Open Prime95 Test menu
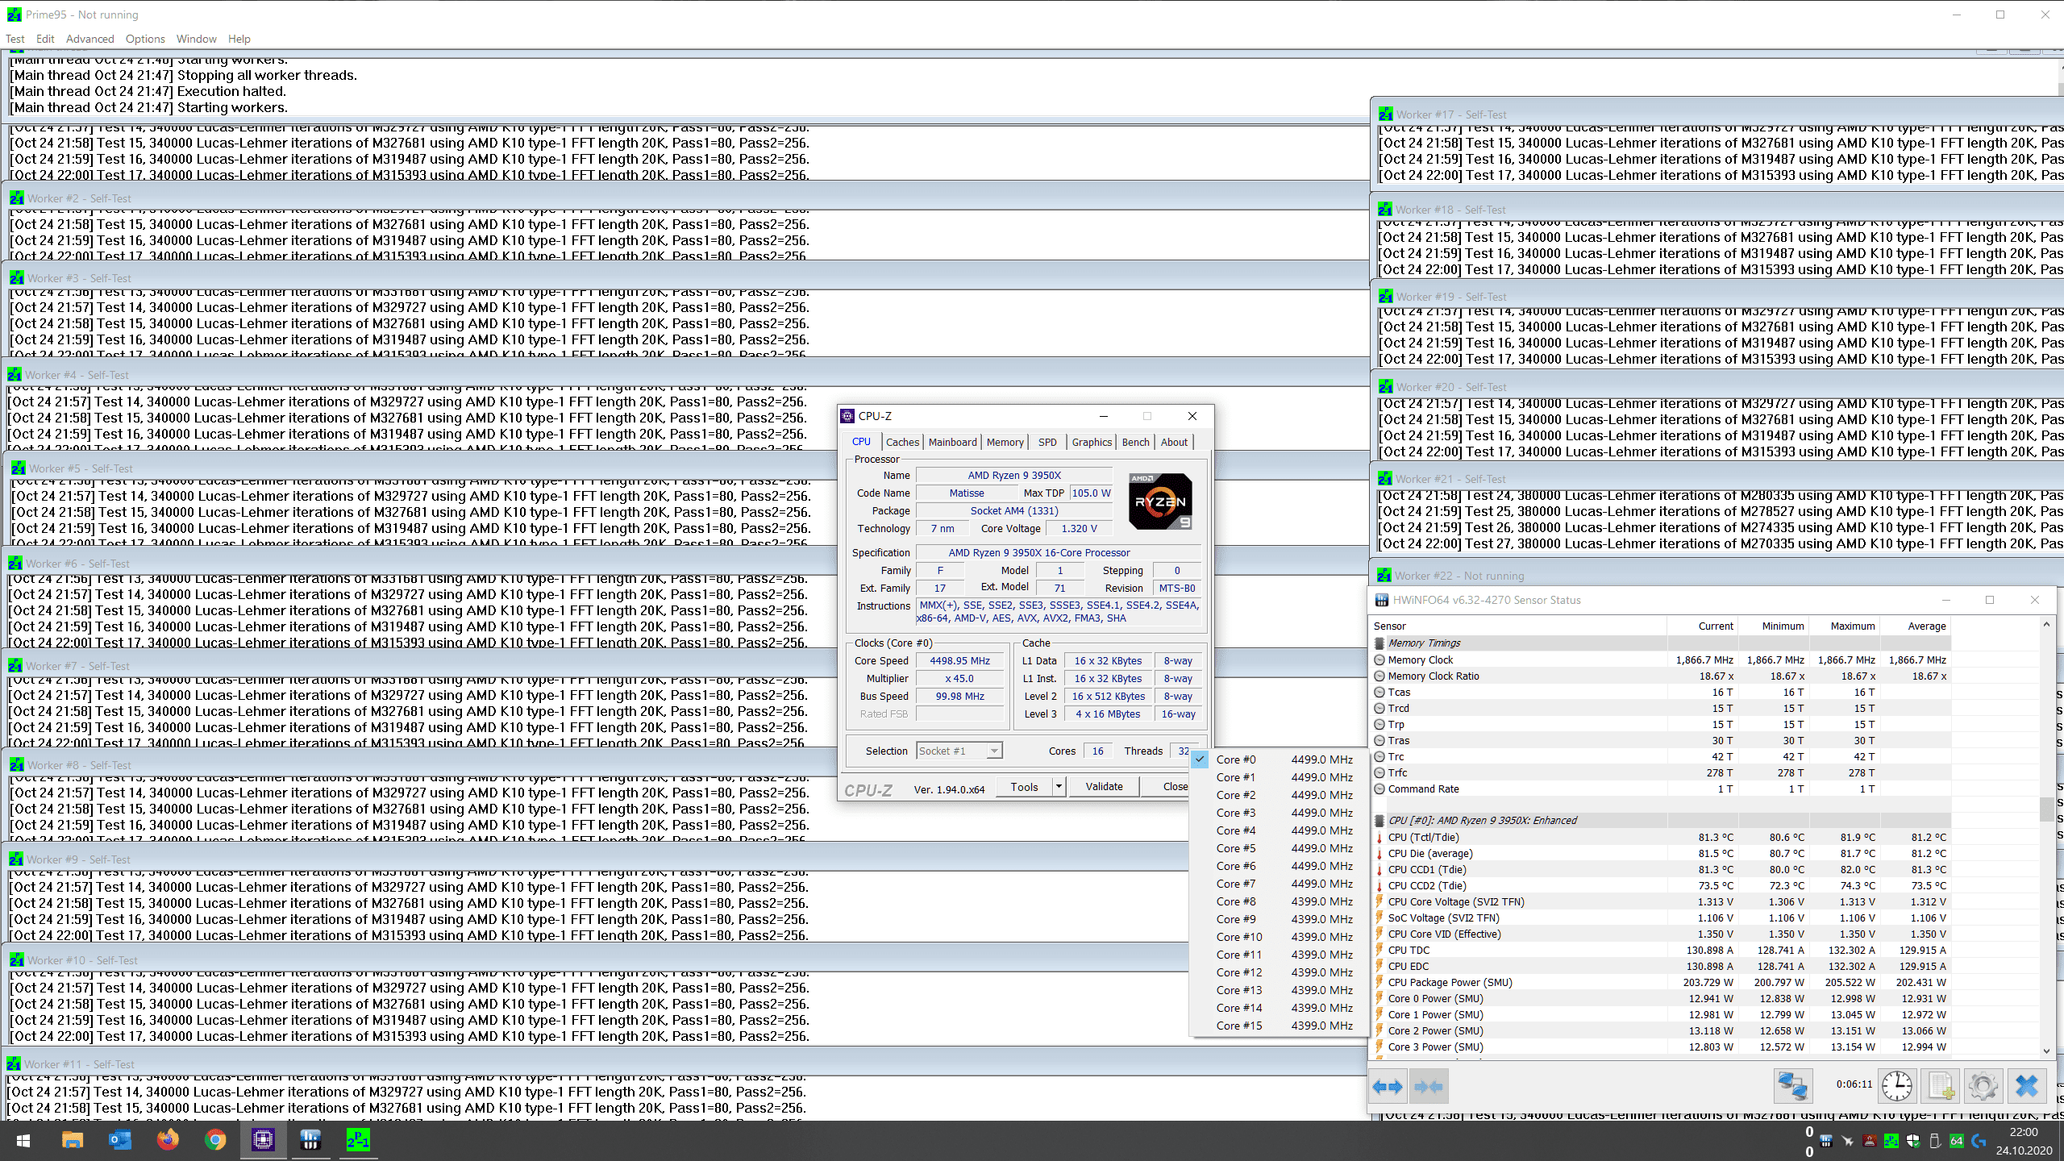This screenshot has width=2064, height=1161. (x=15, y=39)
